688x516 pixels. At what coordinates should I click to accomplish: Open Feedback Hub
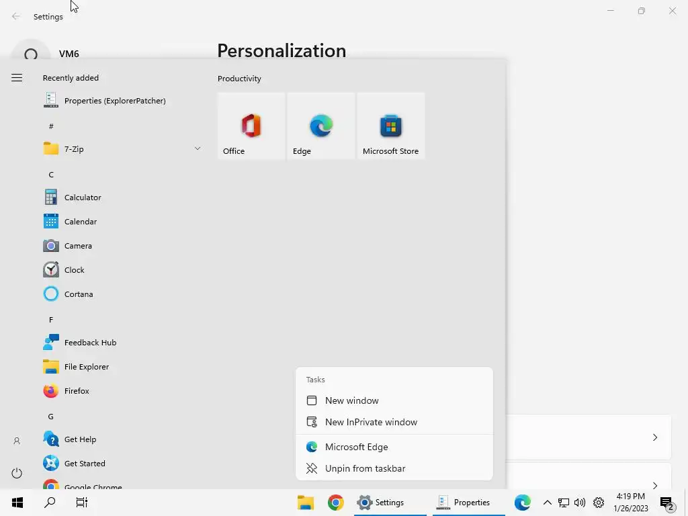122,342
